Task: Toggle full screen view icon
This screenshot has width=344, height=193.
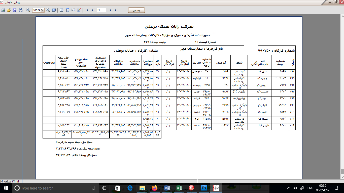Action: pyautogui.click(x=54, y=10)
